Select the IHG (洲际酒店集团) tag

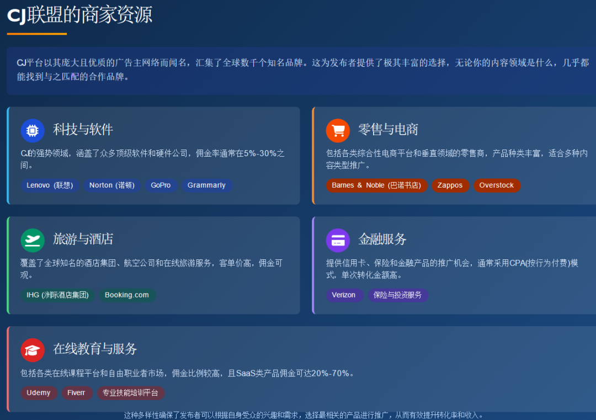click(57, 295)
